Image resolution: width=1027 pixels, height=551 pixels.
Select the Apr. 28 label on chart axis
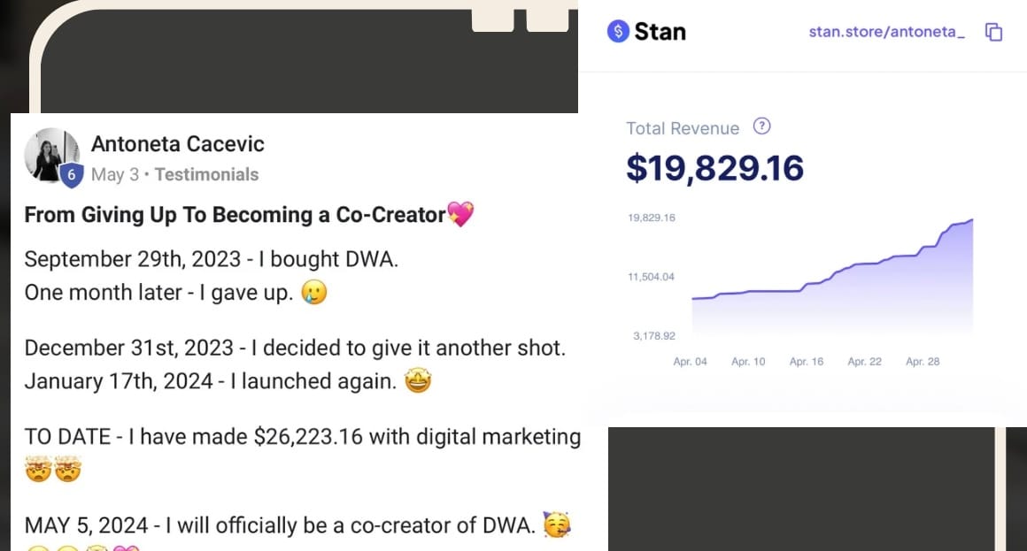click(923, 362)
